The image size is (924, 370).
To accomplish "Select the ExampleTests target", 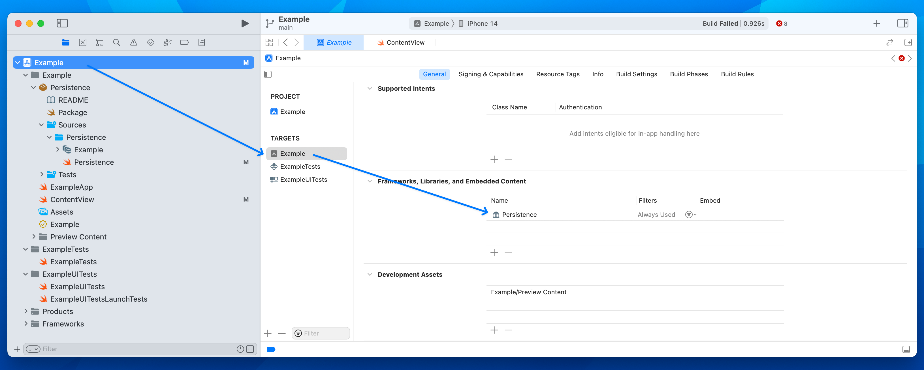I will pyautogui.click(x=300, y=166).
